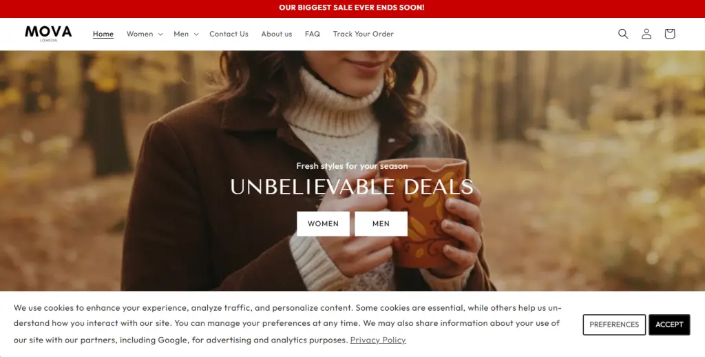Open the Women navigation menu

[x=140, y=34]
